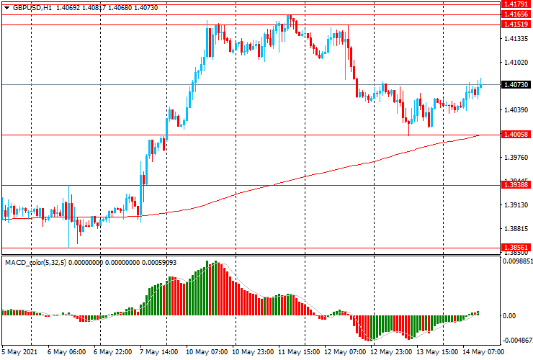Click the 14 May 07:00 time label

483,352
